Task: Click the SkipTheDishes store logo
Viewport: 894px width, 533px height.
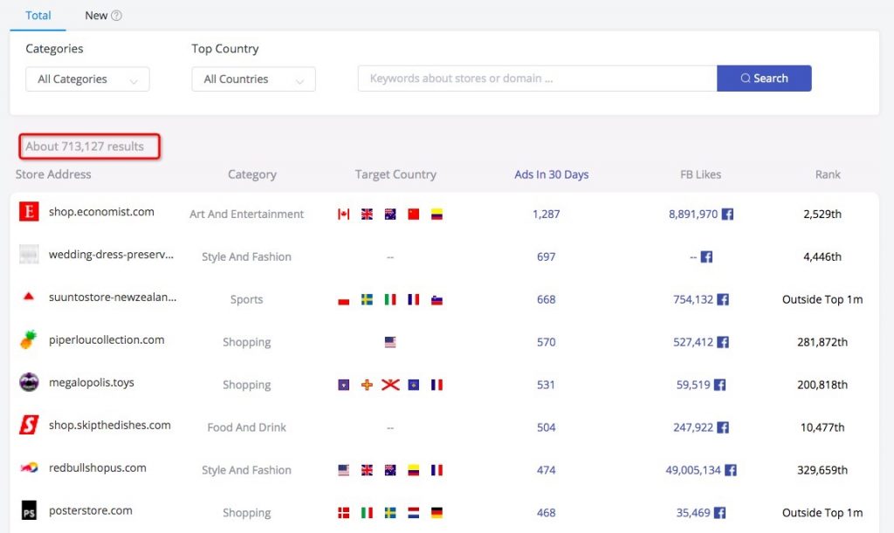Action: pyautogui.click(x=29, y=425)
